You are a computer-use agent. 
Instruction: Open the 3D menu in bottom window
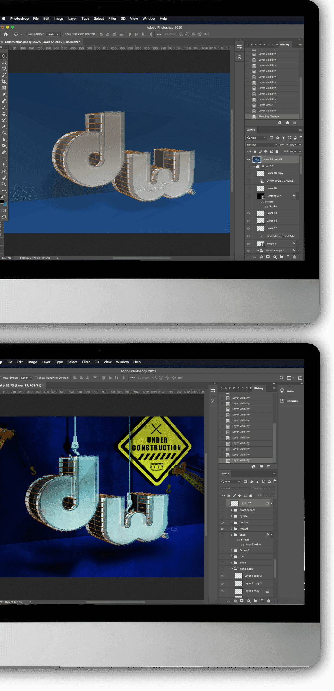pos(97,362)
